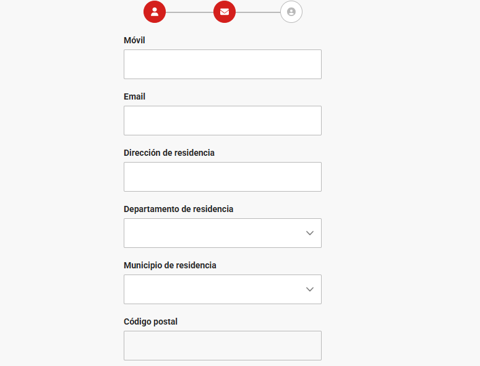This screenshot has width=480, height=366.
Task: Click progress line between envelope and account steps
Action: click(258, 12)
